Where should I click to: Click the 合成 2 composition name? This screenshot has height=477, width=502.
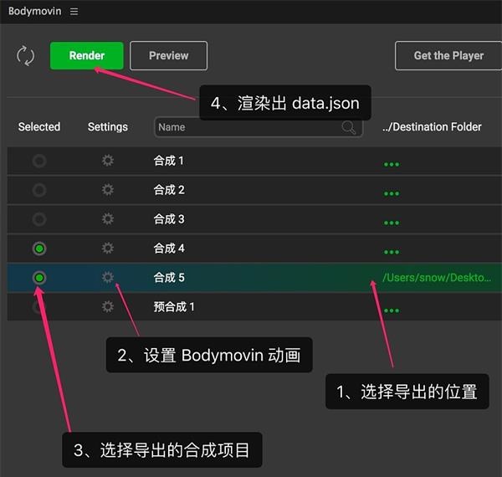tap(169, 190)
